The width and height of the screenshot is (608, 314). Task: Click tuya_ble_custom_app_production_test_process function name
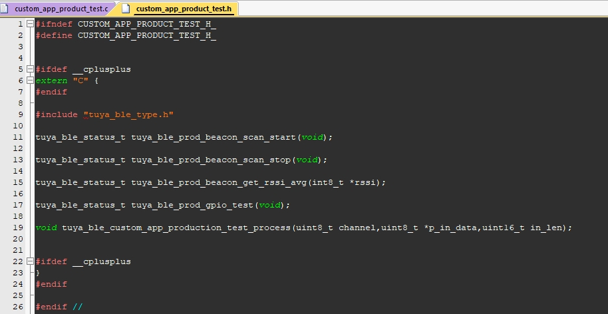point(176,228)
